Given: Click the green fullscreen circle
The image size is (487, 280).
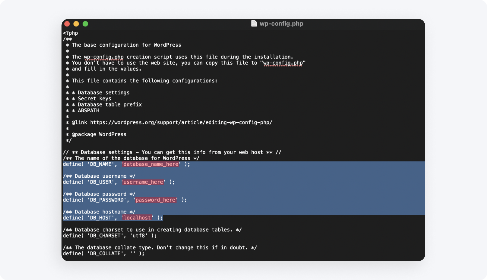Looking at the screenshot, I should 85,24.
